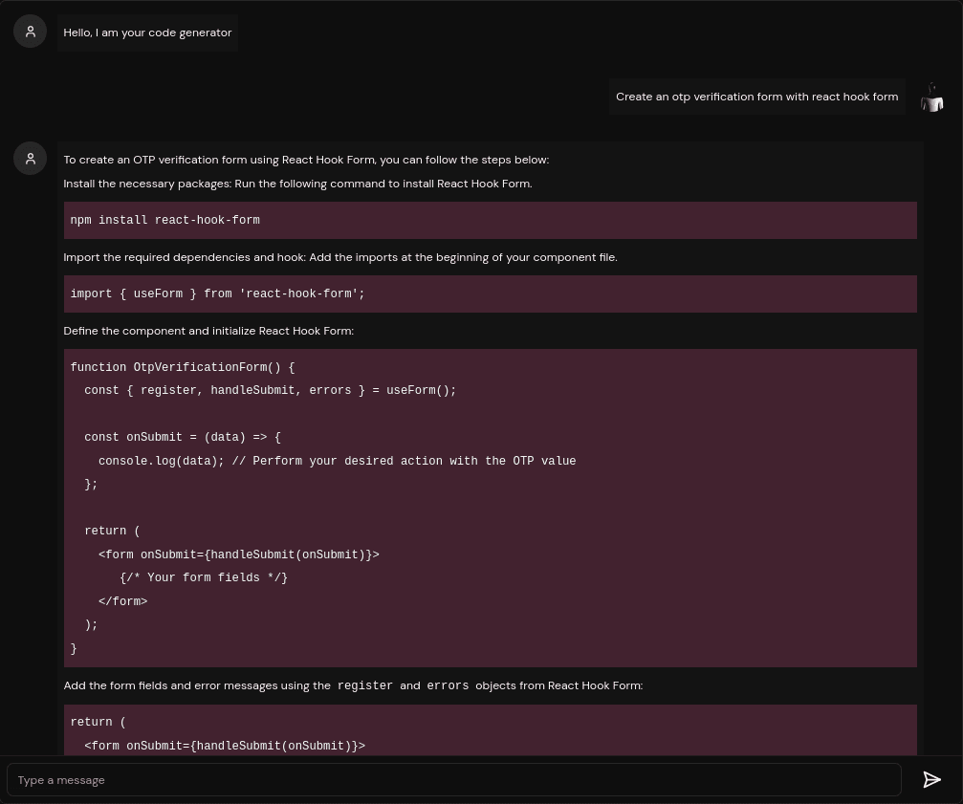963x804 pixels.
Task: Select the "Hello, I am your code generator" bubble
Action: pyautogui.click(x=147, y=33)
